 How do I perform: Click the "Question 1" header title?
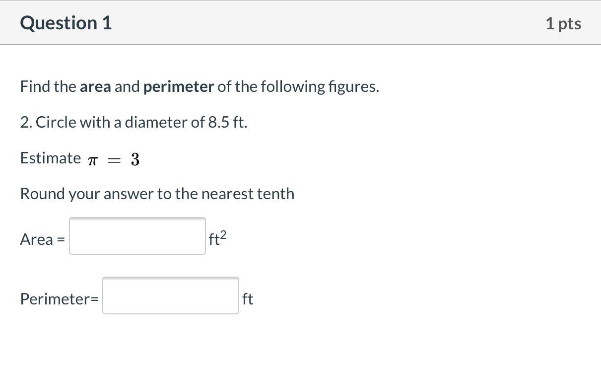click(x=66, y=23)
